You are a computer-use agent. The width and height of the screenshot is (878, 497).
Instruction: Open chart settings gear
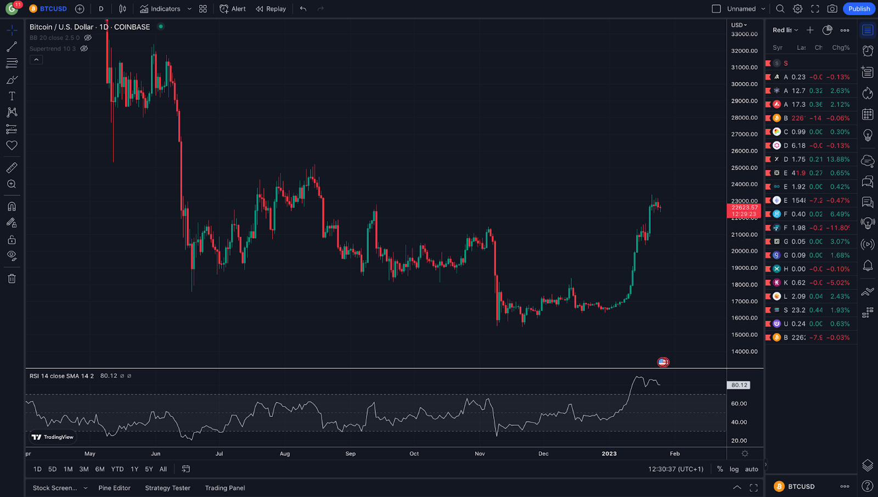click(798, 9)
